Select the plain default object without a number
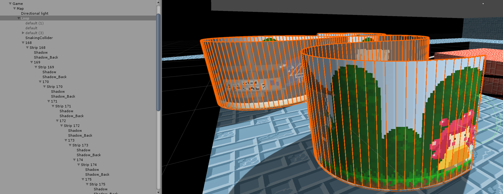This screenshot has height=194, width=503. (x=31, y=28)
